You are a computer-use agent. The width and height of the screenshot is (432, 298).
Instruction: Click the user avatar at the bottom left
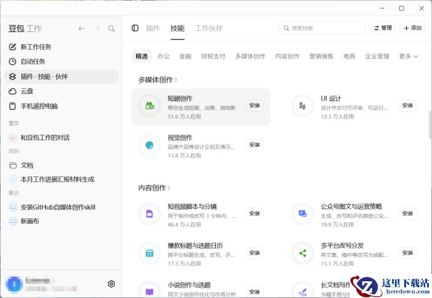[14, 284]
